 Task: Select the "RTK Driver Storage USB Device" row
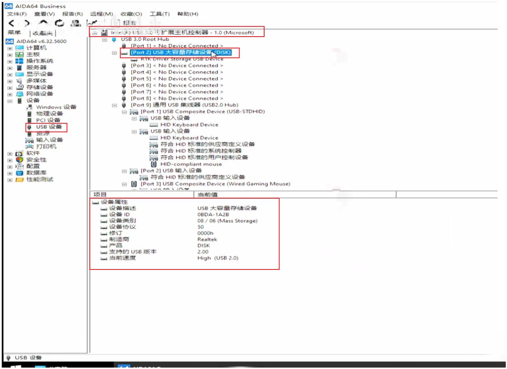[x=182, y=59]
